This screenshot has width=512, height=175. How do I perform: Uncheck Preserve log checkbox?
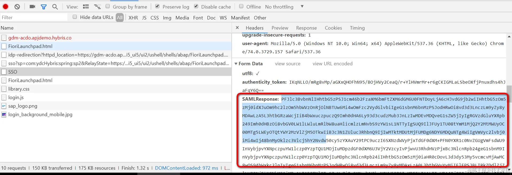pos(157,6)
